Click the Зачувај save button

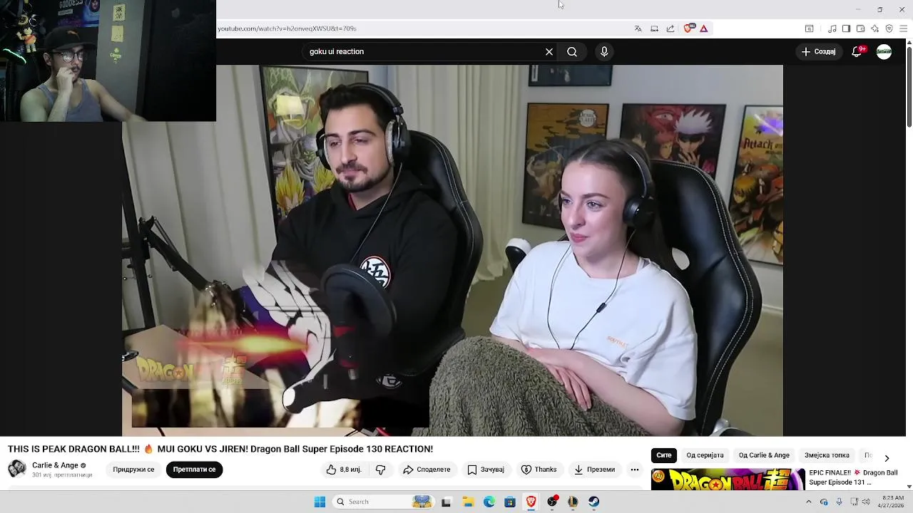point(486,470)
